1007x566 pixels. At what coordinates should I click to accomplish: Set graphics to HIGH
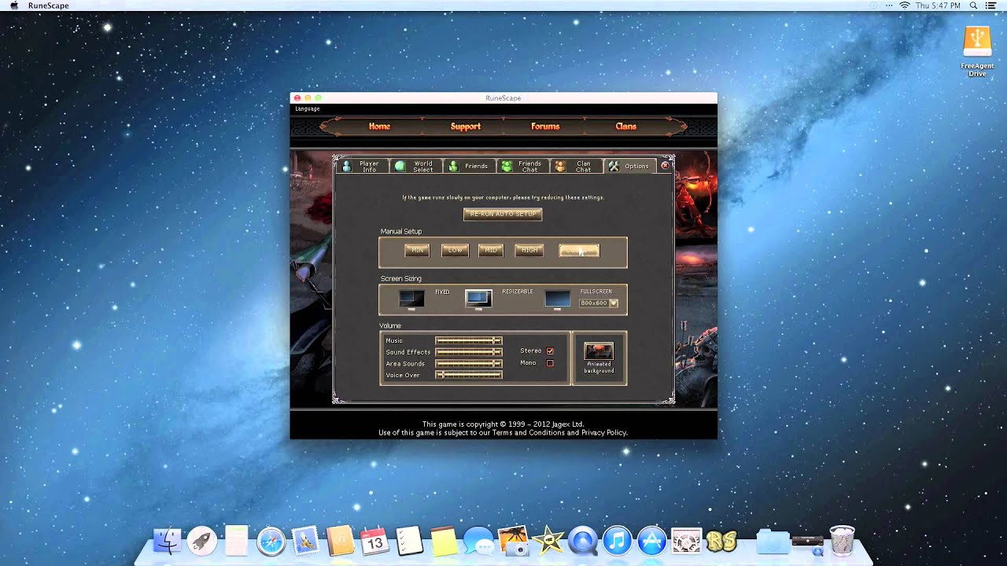click(529, 250)
